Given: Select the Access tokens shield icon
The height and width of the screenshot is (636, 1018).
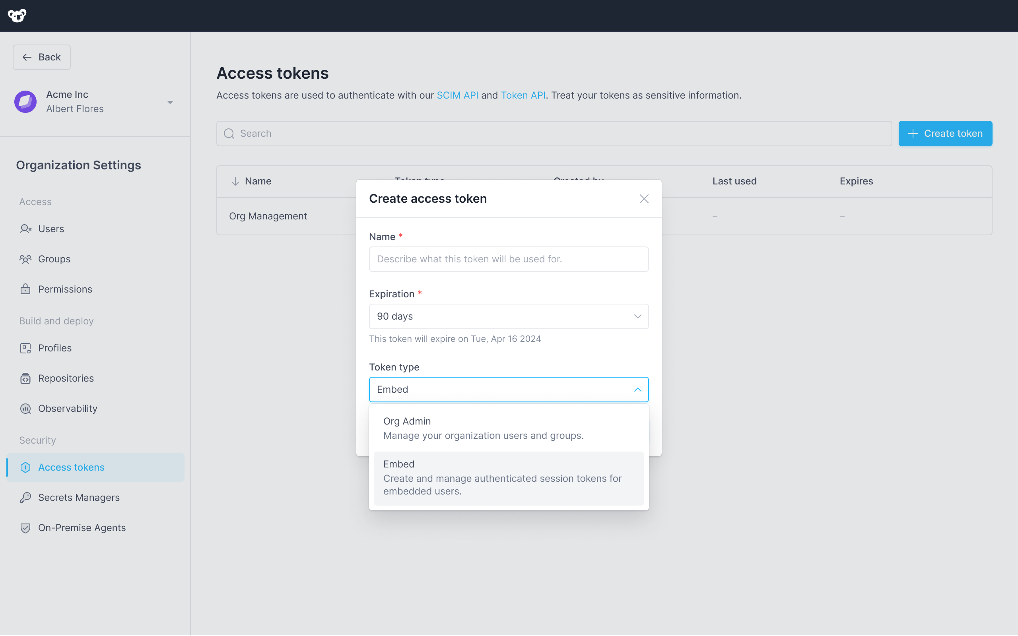Looking at the screenshot, I should [26, 467].
